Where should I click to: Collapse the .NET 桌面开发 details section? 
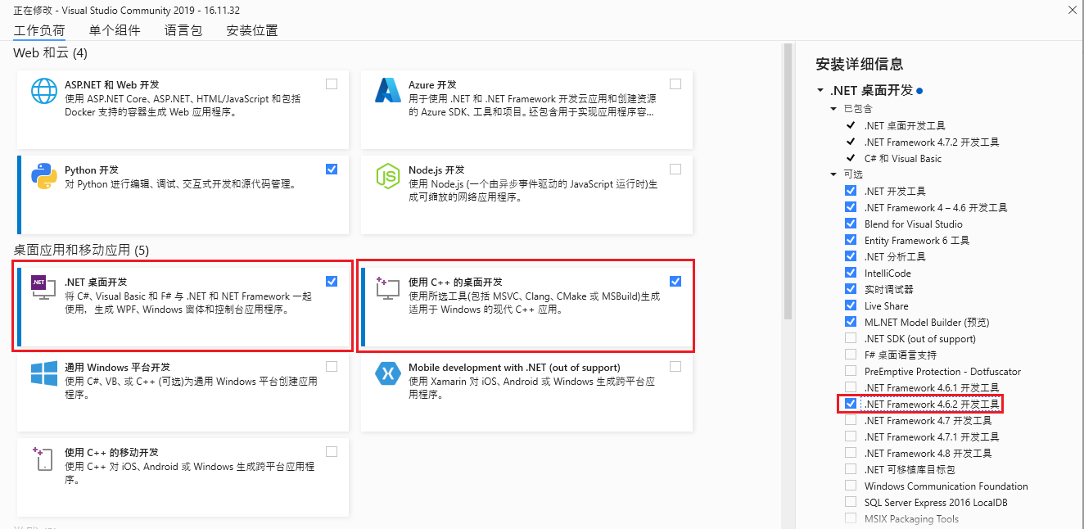point(820,90)
